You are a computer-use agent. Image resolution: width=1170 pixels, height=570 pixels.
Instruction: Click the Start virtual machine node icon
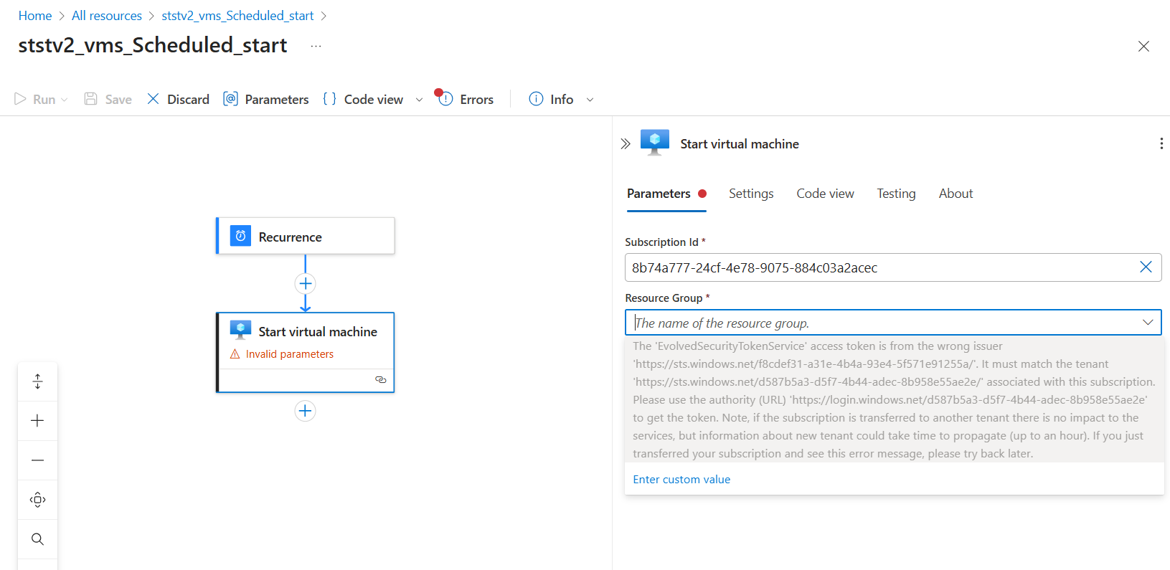coord(240,331)
